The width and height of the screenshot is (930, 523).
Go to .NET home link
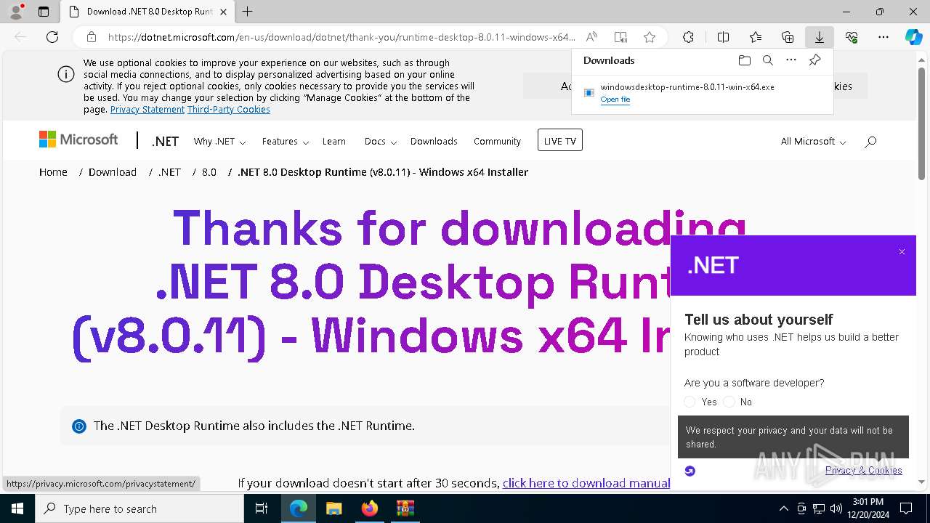click(165, 142)
